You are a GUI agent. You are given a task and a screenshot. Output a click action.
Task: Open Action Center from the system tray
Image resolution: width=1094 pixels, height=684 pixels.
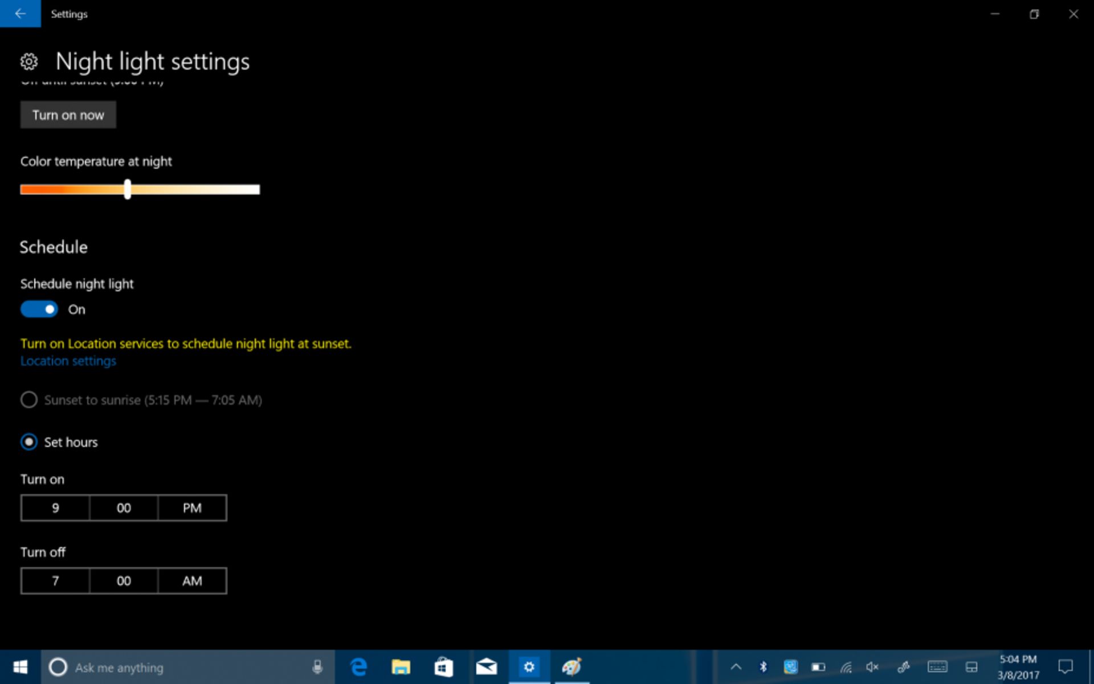click(x=1065, y=667)
